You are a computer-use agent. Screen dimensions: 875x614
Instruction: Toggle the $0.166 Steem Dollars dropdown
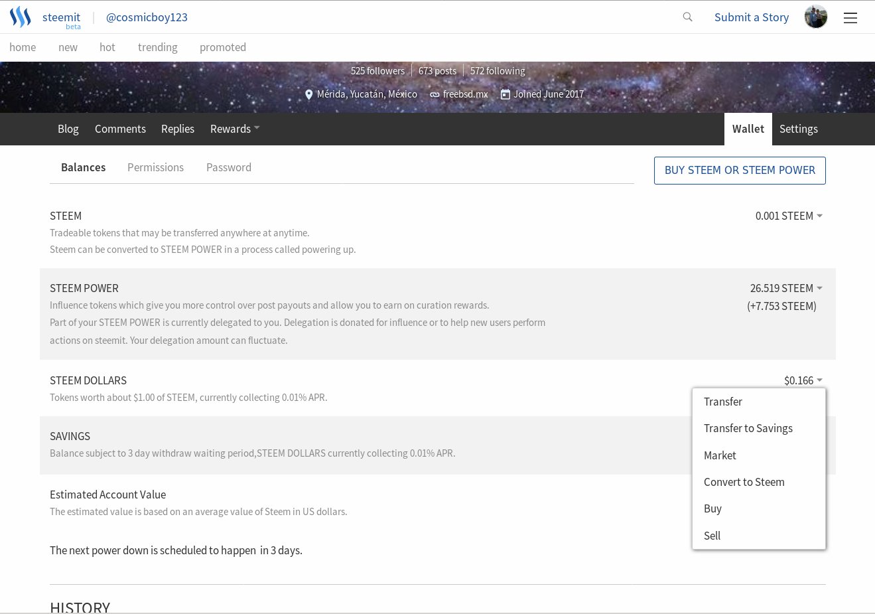[x=803, y=380]
